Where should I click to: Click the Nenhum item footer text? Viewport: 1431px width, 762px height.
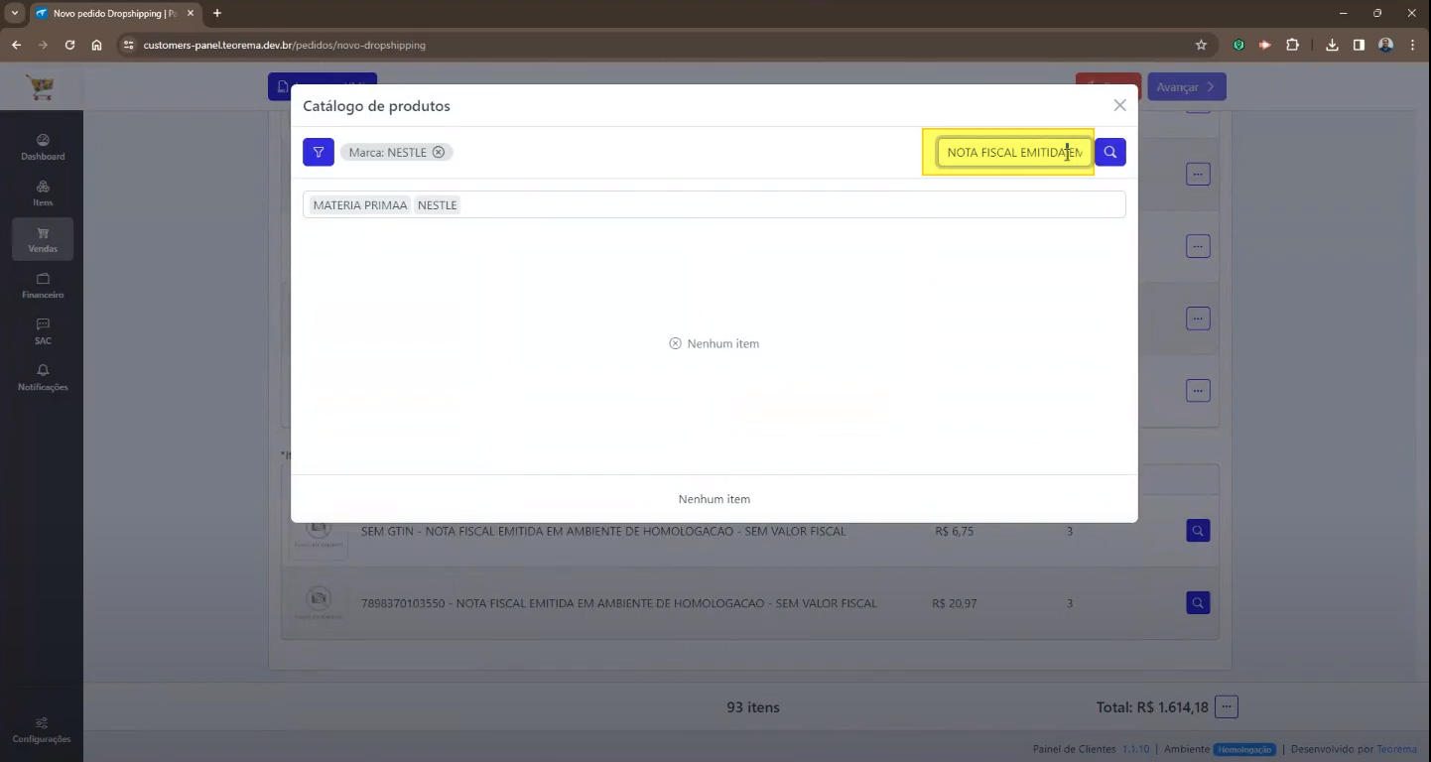[715, 499]
